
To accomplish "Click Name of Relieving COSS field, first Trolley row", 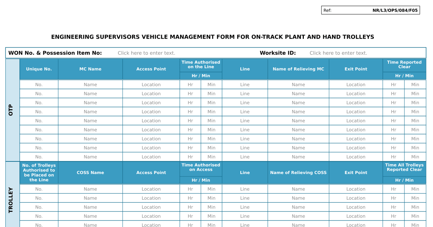I will point(298,189).
